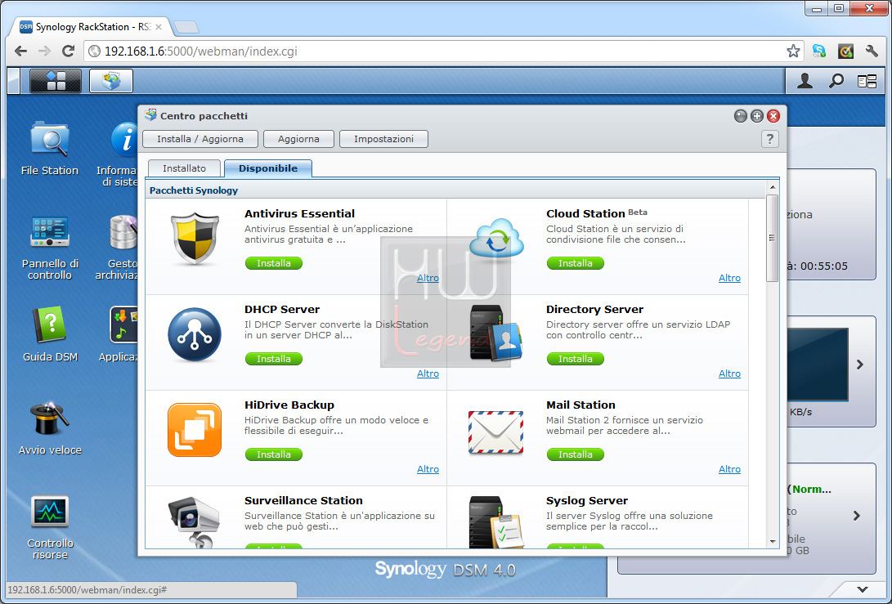Image resolution: width=892 pixels, height=604 pixels.
Task: Install Antivirus Essential
Action: click(274, 263)
